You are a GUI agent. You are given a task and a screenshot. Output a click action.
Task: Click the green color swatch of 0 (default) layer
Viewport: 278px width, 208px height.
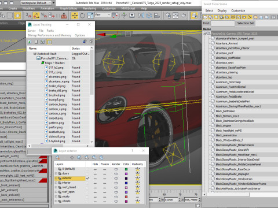126,169
